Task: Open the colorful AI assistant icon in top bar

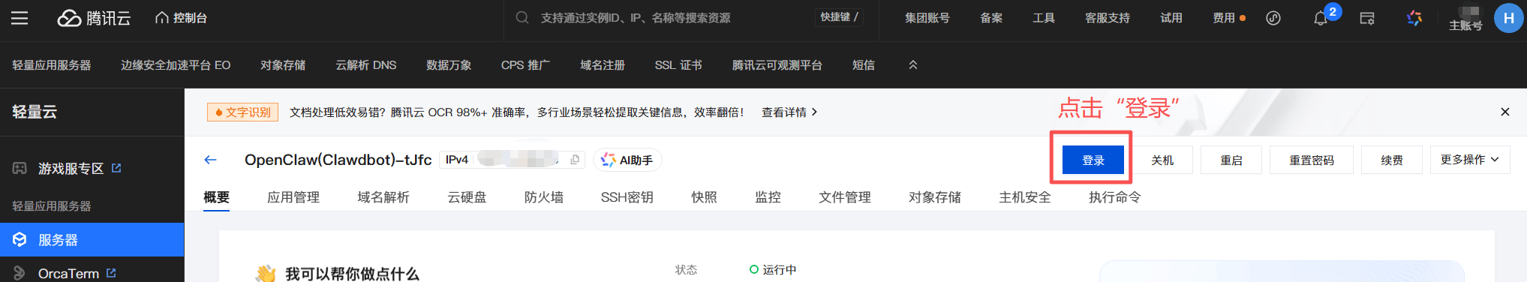Action: (x=1414, y=18)
